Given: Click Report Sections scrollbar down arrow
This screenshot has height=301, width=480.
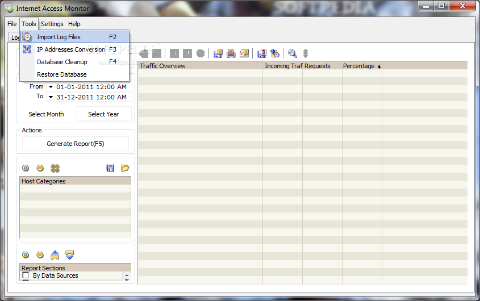Looking at the screenshot, I should click(x=127, y=280).
